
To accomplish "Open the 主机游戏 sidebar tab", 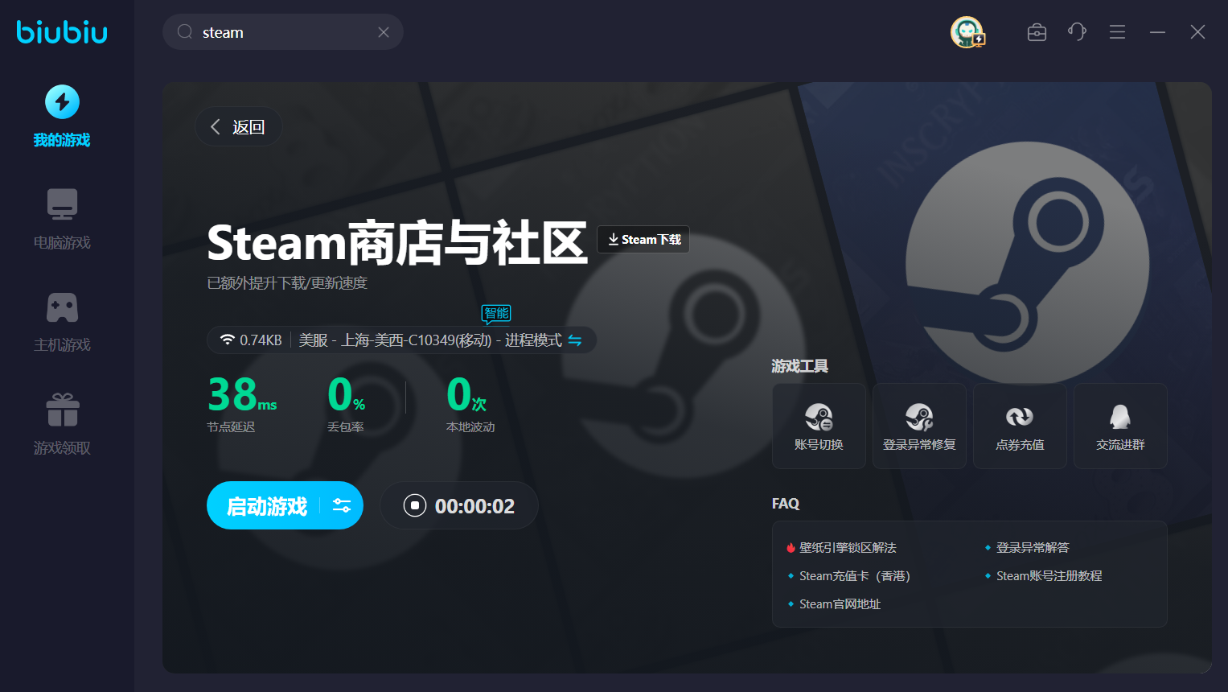I will pos(62,322).
